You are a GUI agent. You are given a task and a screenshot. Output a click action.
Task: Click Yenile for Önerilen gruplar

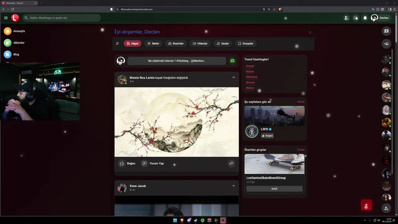[301, 150]
